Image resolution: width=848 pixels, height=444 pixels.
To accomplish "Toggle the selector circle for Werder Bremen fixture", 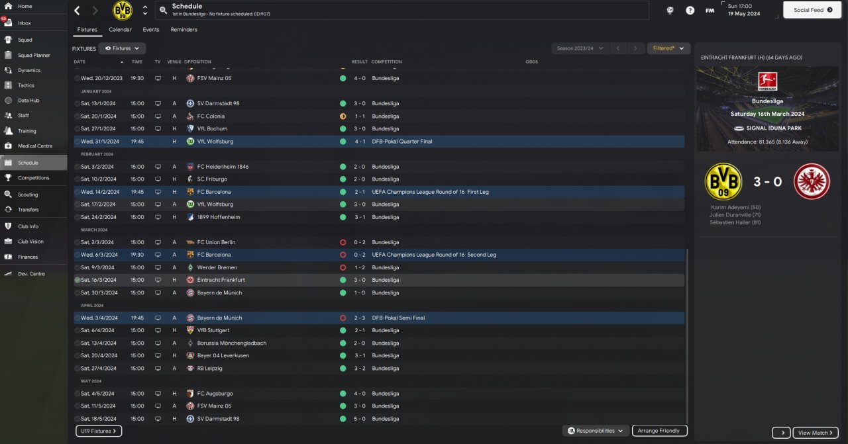I will pyautogui.click(x=78, y=267).
